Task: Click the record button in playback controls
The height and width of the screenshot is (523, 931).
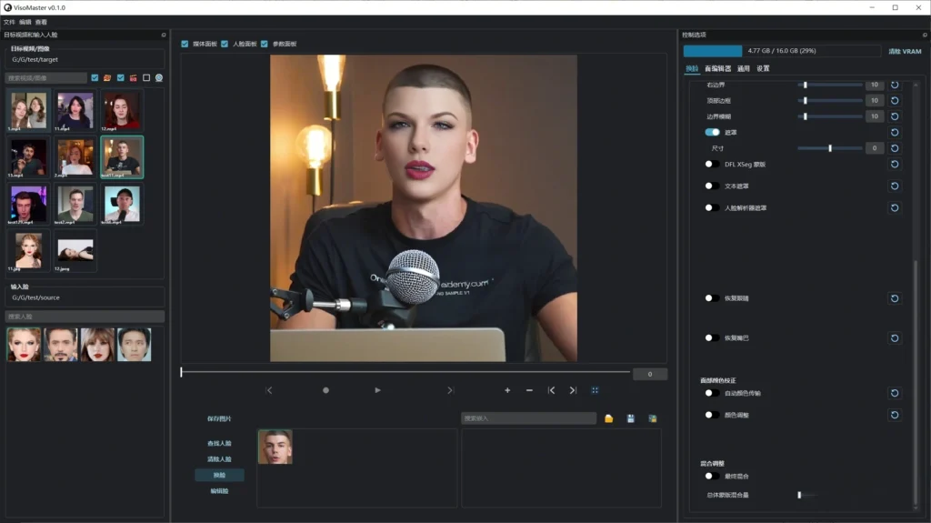Action: tap(325, 390)
